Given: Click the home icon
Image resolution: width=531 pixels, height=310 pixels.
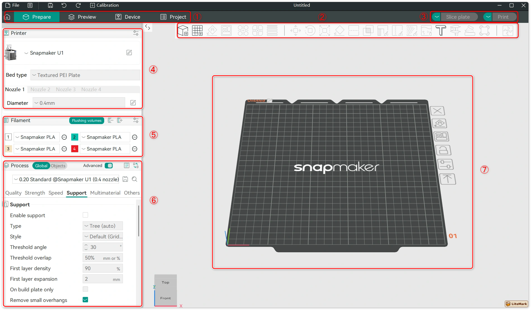Looking at the screenshot, I should pyautogui.click(x=8, y=17).
